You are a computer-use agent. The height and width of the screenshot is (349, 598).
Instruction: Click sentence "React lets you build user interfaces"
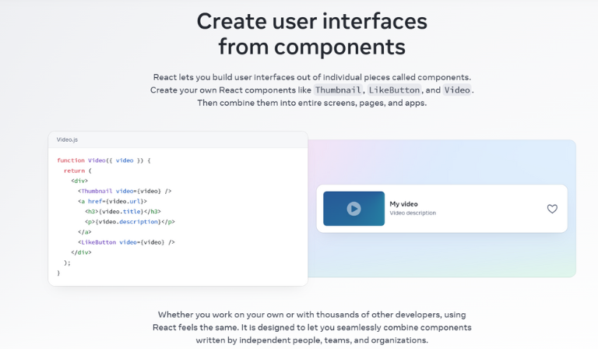coord(312,77)
